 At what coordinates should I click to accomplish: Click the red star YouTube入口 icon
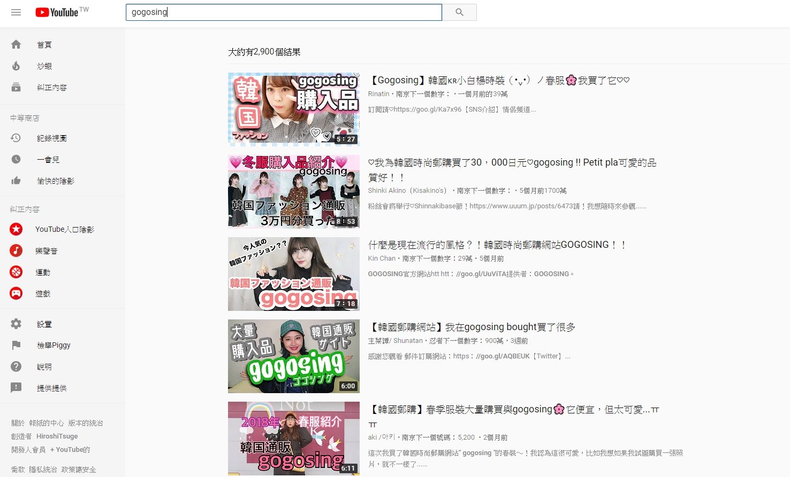[16, 229]
